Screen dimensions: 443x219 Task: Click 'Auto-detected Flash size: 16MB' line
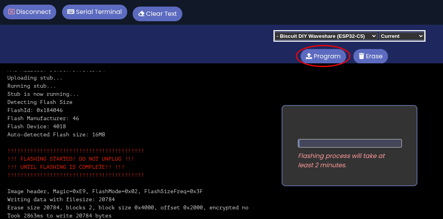(56, 135)
